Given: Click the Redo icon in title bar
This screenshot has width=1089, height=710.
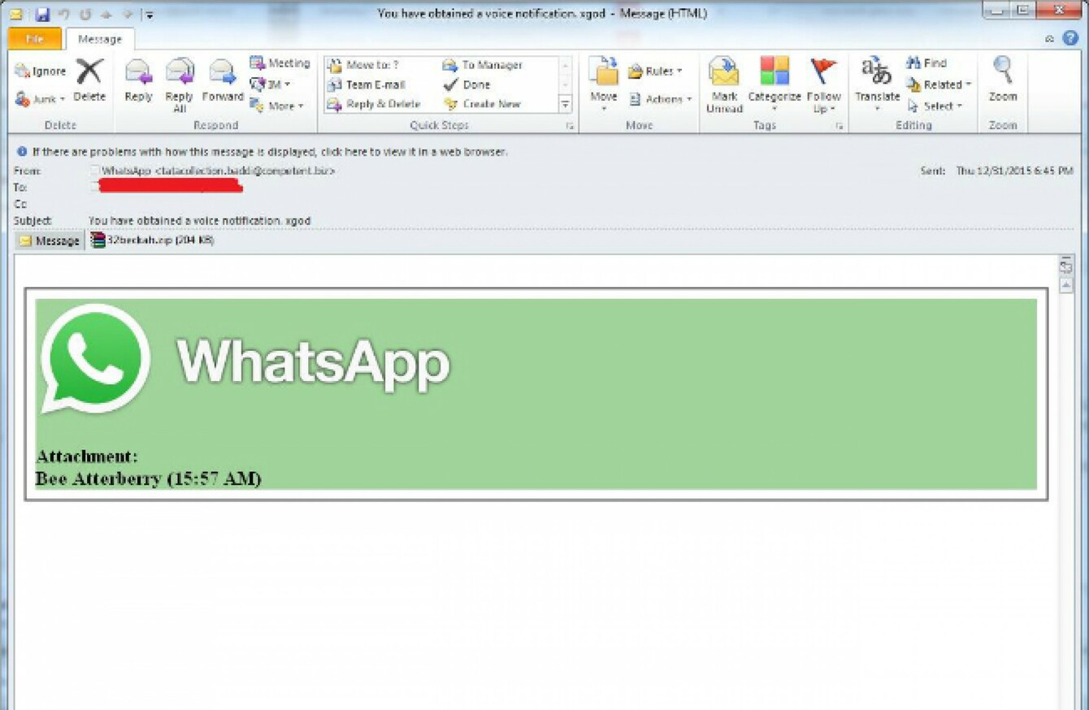Looking at the screenshot, I should pyautogui.click(x=85, y=14).
